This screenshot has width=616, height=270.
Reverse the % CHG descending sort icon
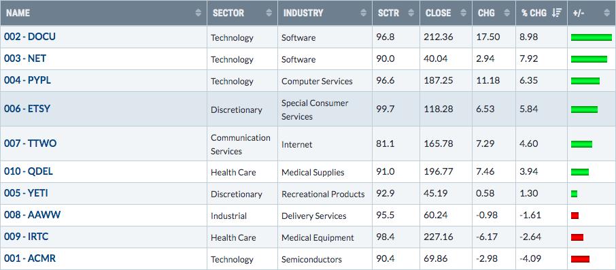(x=557, y=13)
